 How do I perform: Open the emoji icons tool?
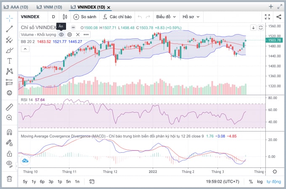[x=10, y=93]
